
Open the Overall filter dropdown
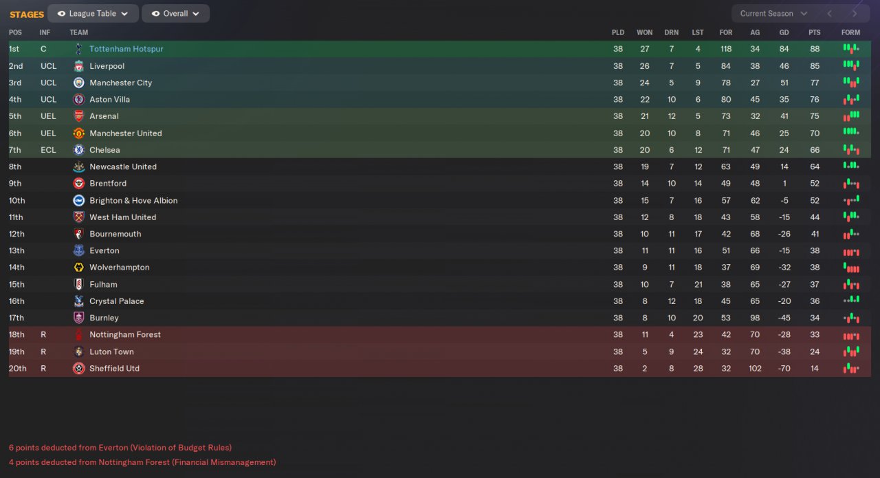pyautogui.click(x=175, y=14)
